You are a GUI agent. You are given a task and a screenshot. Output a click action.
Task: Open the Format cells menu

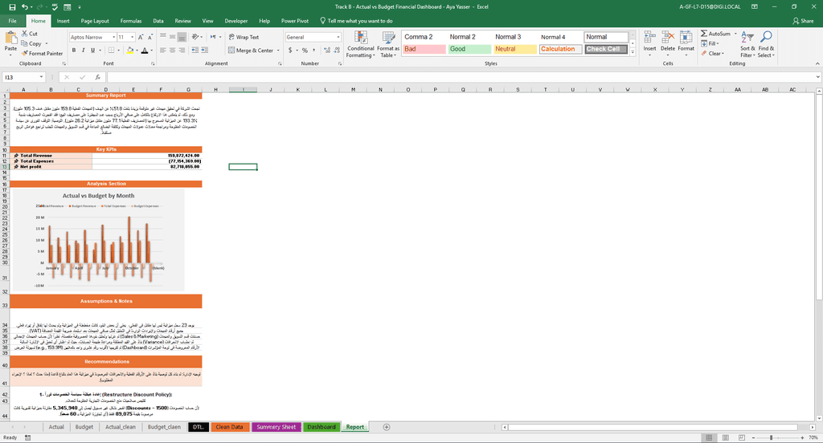click(686, 44)
